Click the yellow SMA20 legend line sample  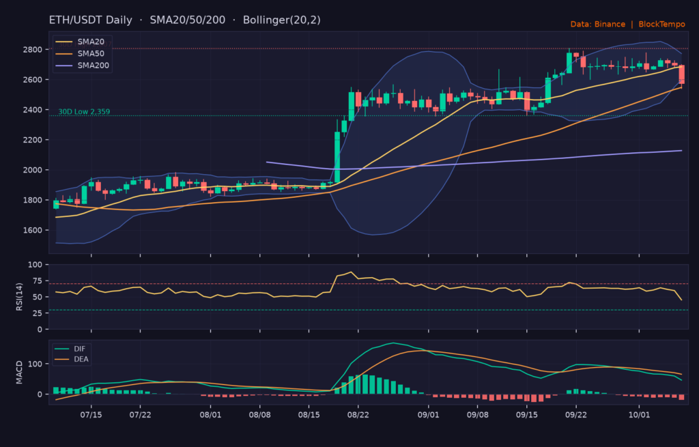(x=64, y=42)
